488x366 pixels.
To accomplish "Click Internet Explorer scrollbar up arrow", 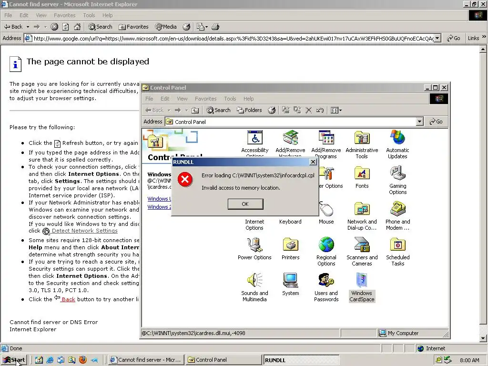I will [x=483, y=49].
